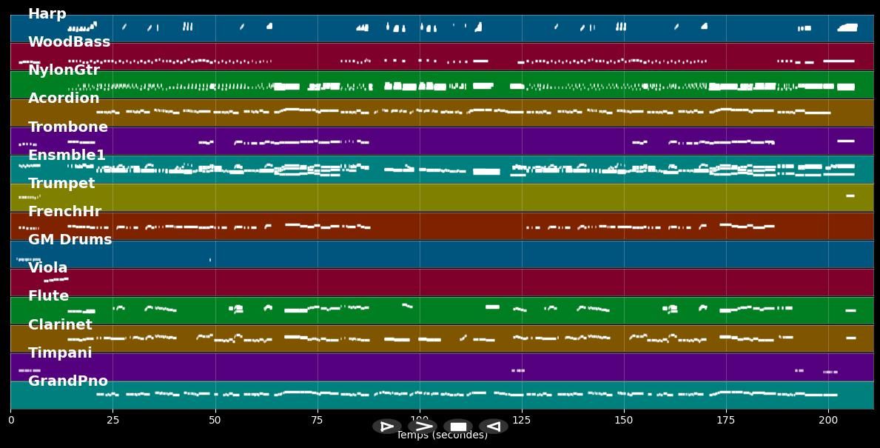Select the FrenchHr track label
This screenshot has height=448, width=880.
pyautogui.click(x=64, y=212)
